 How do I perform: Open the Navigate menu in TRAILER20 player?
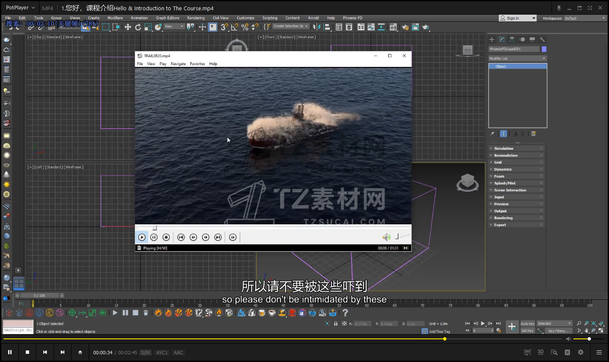click(178, 64)
